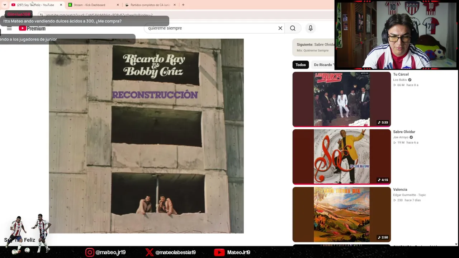Click the 3:33 duration badge on Tu Cárcel
The image size is (459, 258).
[x=383, y=123]
